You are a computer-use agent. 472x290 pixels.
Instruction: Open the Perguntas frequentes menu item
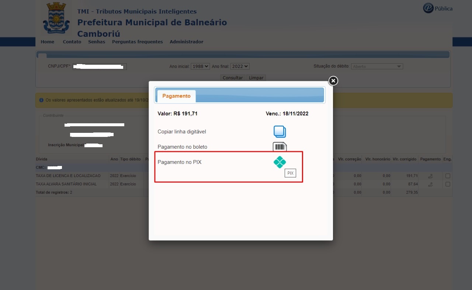point(138,42)
